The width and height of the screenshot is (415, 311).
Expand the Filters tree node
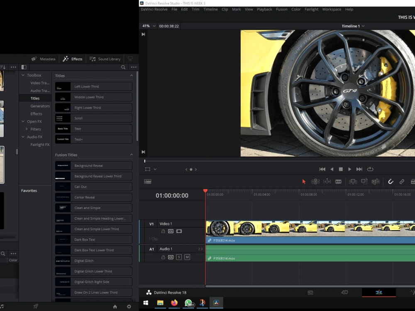coord(27,129)
